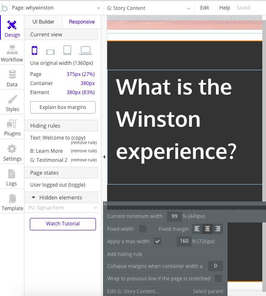Click Edit G: Story Content link
Viewport: 266px width, 296px height.
133,291
